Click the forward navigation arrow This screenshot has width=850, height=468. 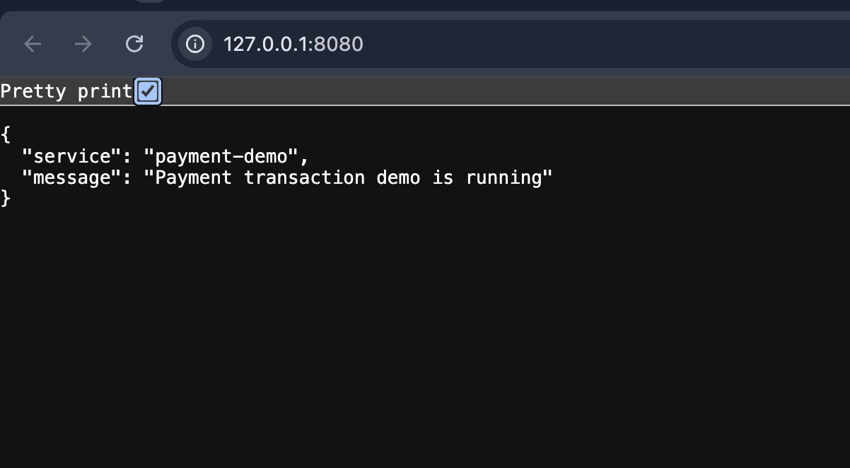coord(83,44)
